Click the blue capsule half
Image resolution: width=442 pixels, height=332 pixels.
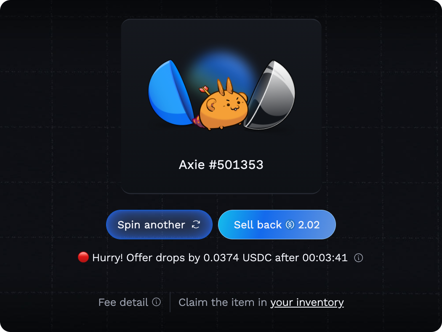coord(171,93)
